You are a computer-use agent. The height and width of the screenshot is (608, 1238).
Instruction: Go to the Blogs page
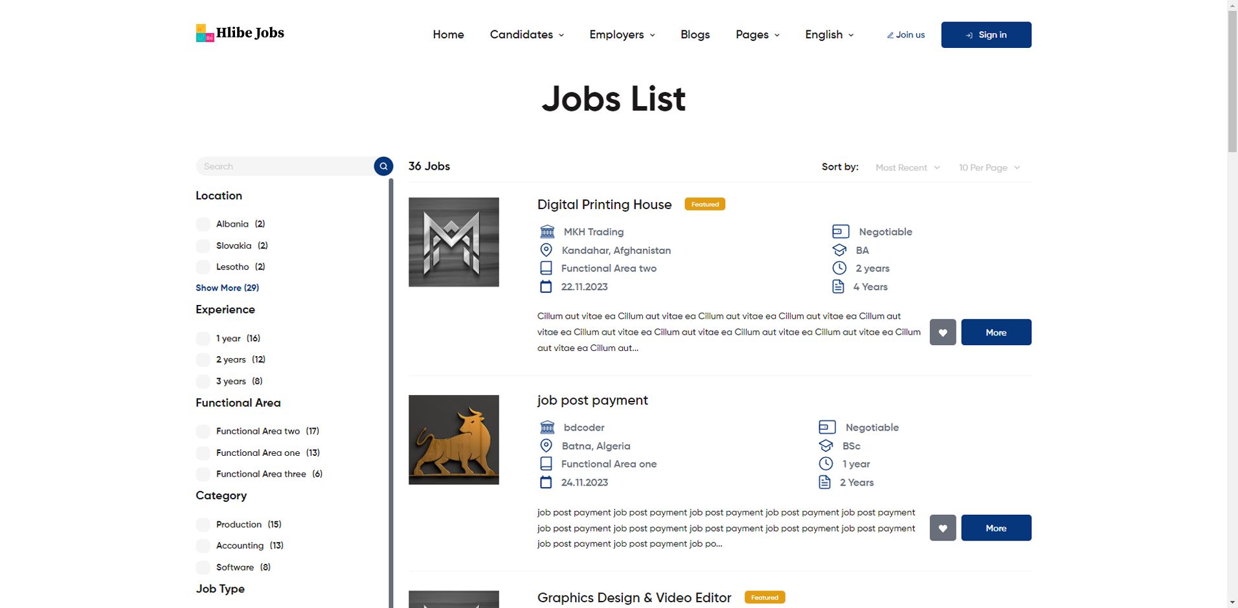(x=695, y=35)
